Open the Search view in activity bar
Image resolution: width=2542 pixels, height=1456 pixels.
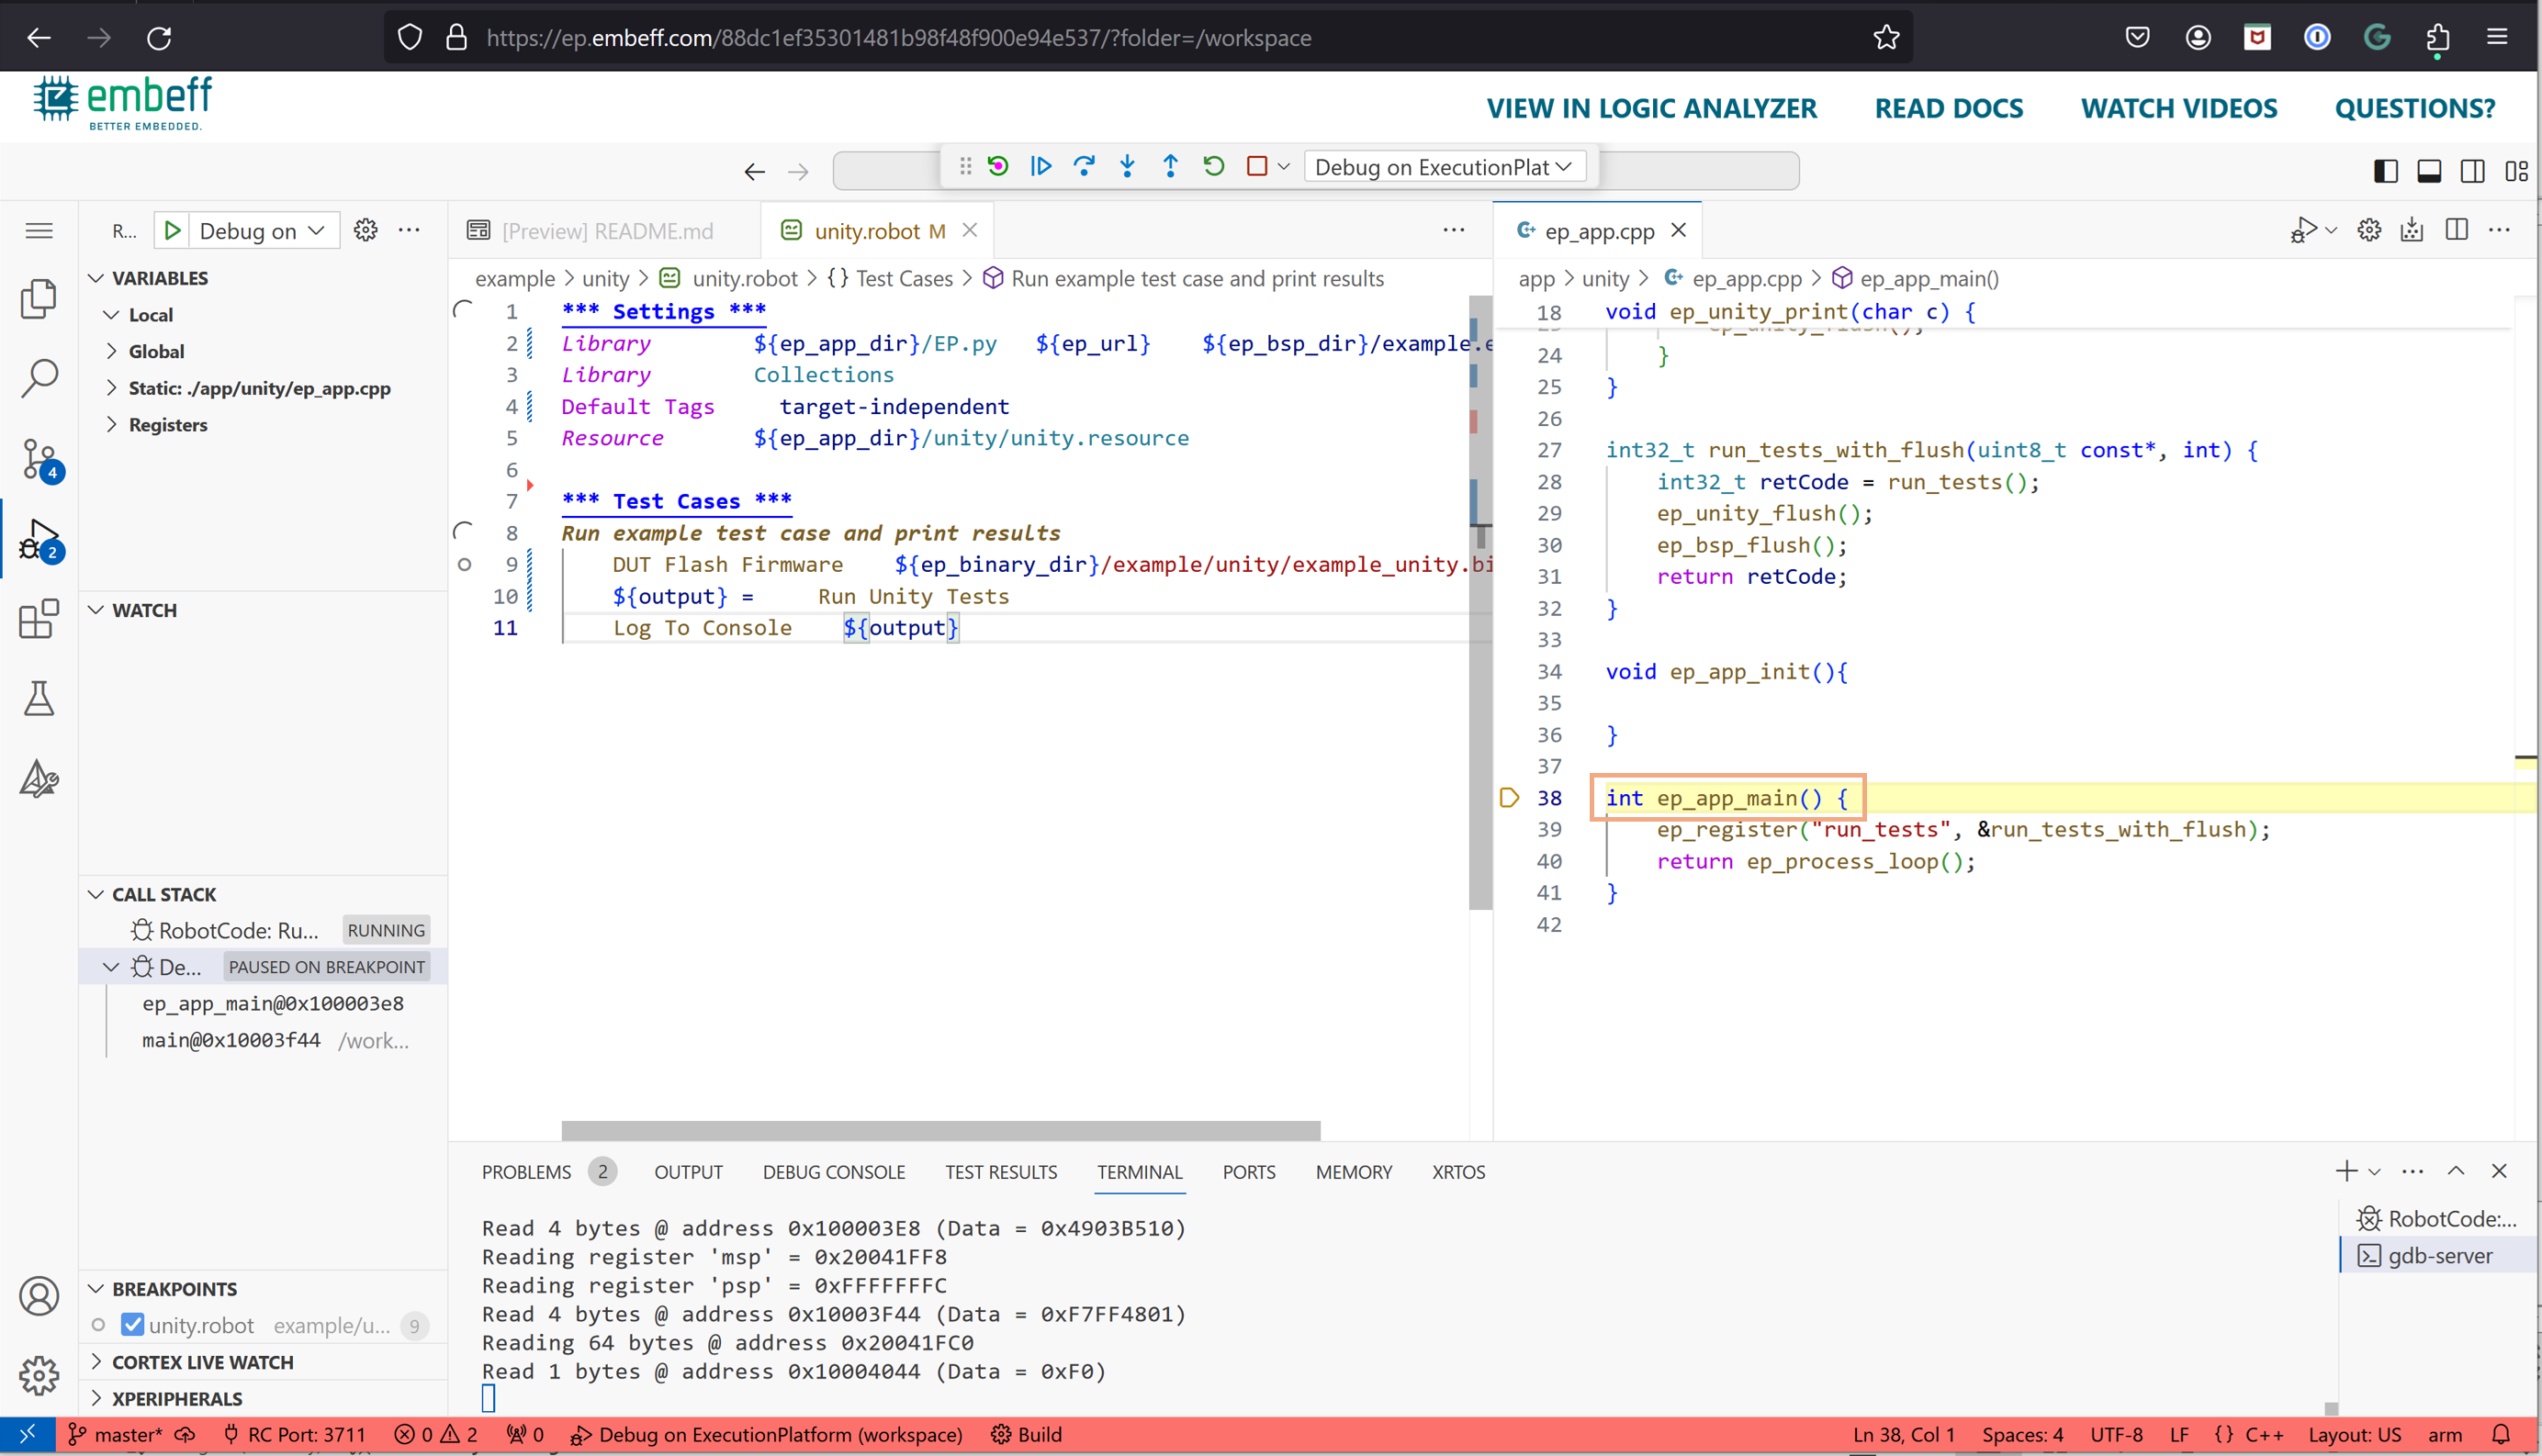click(x=39, y=378)
